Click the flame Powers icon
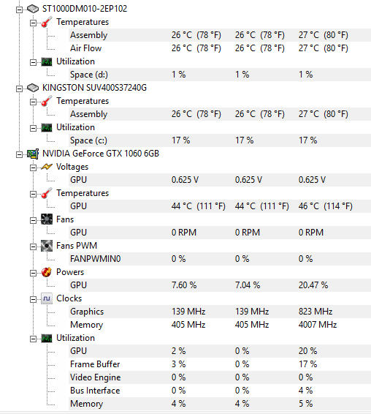This screenshot has width=371, height=414. (x=47, y=272)
